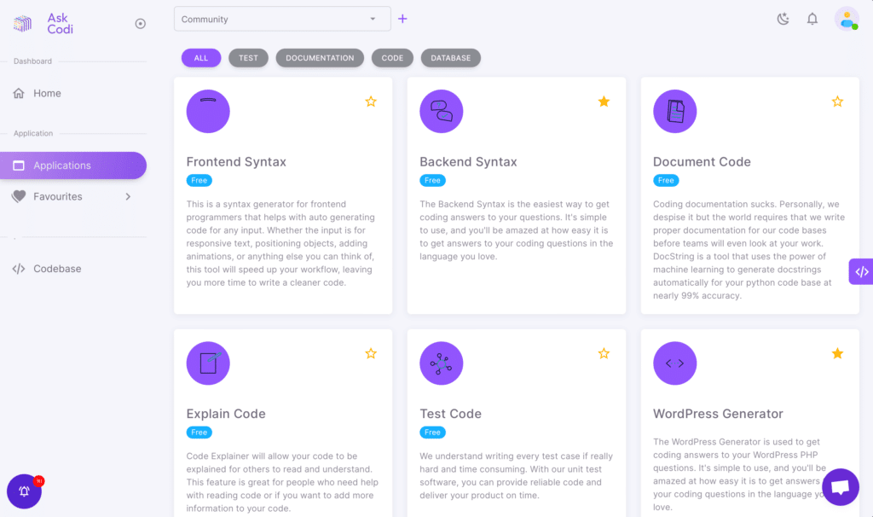Click the purple alert bell with badge
873x517 pixels.
point(25,491)
